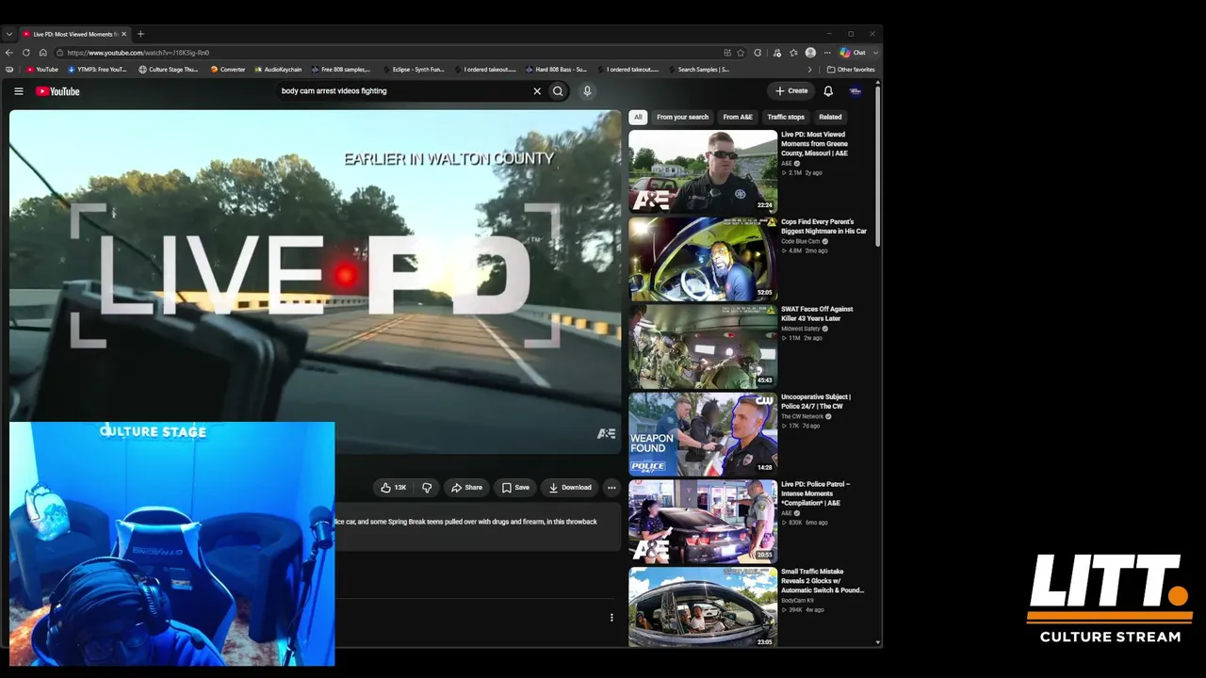This screenshot has width=1206, height=678.
Task: Open the browser profile avatar
Action: pos(810,53)
